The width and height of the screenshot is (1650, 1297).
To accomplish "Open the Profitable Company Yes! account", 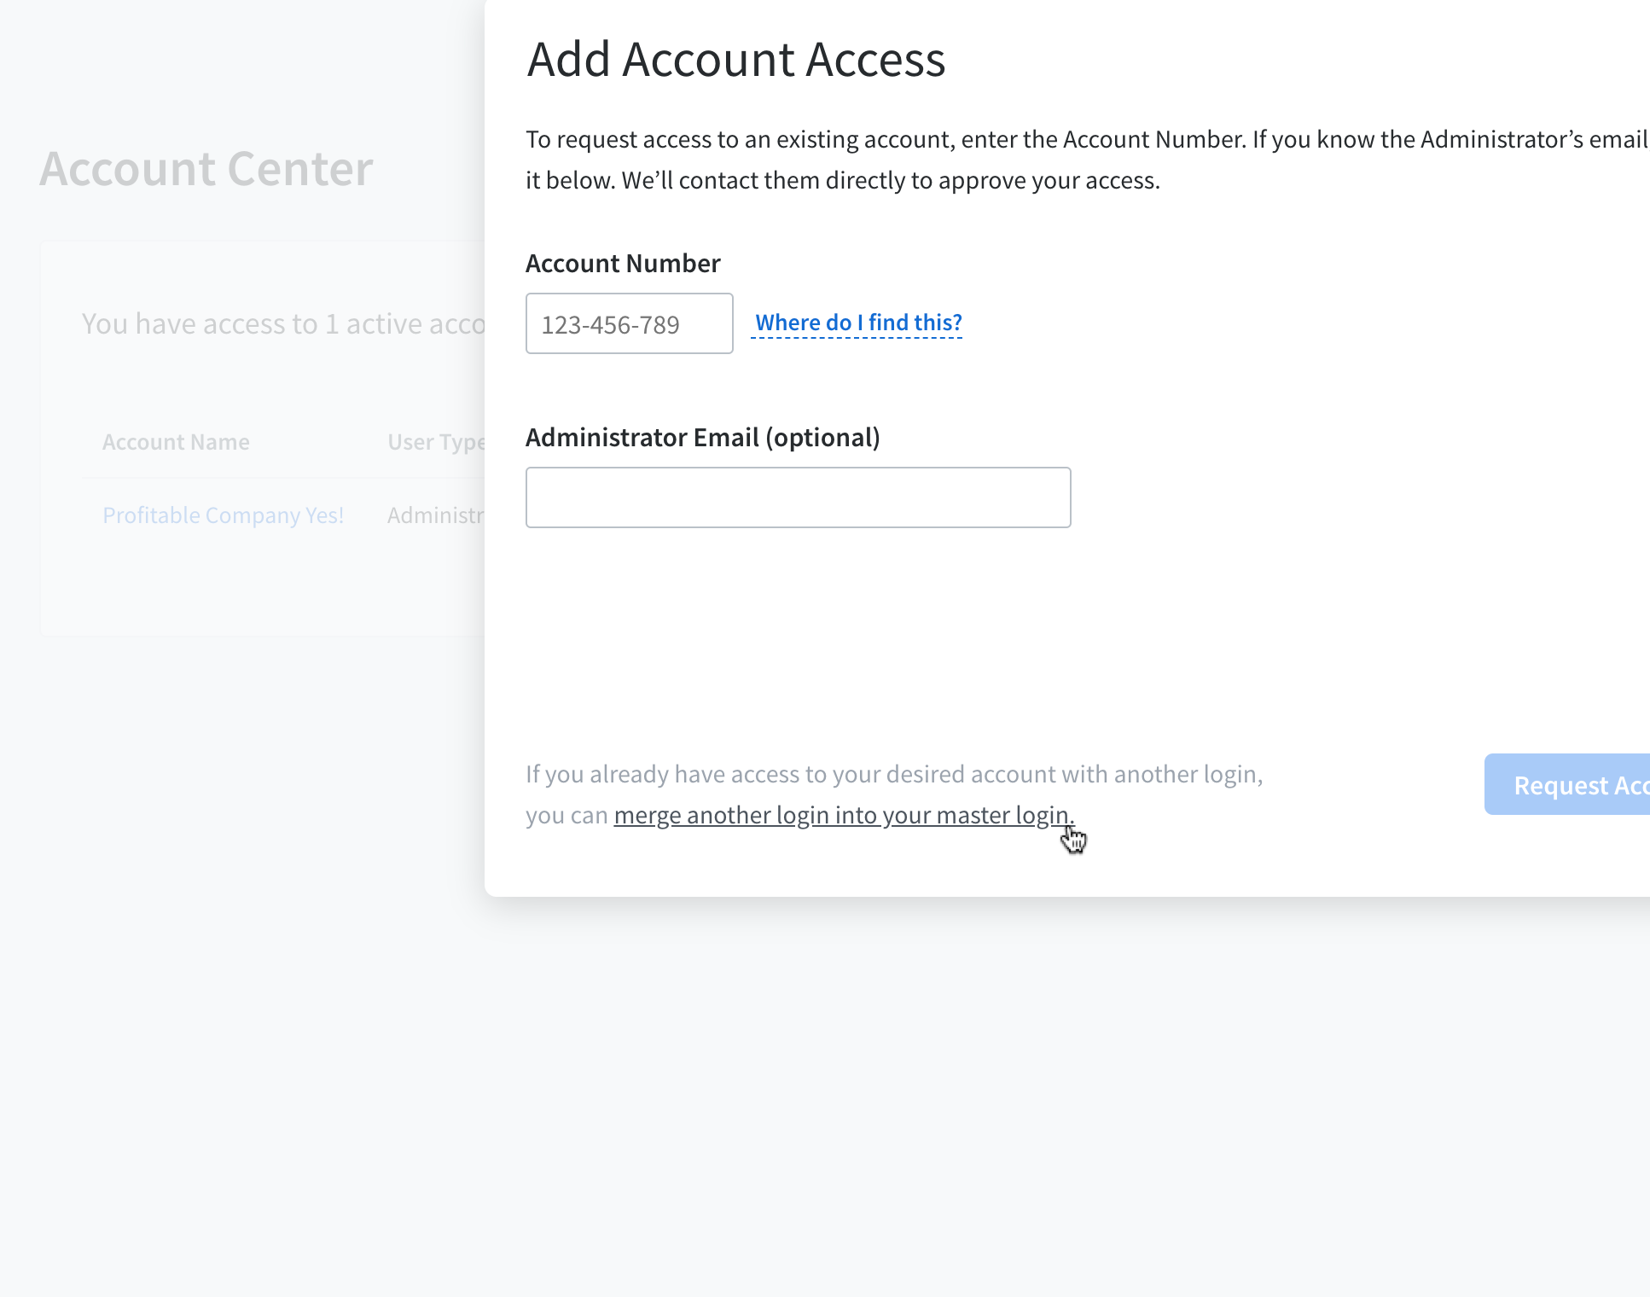I will (x=223, y=515).
